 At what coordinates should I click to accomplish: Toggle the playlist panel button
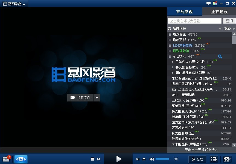pos(214,159)
